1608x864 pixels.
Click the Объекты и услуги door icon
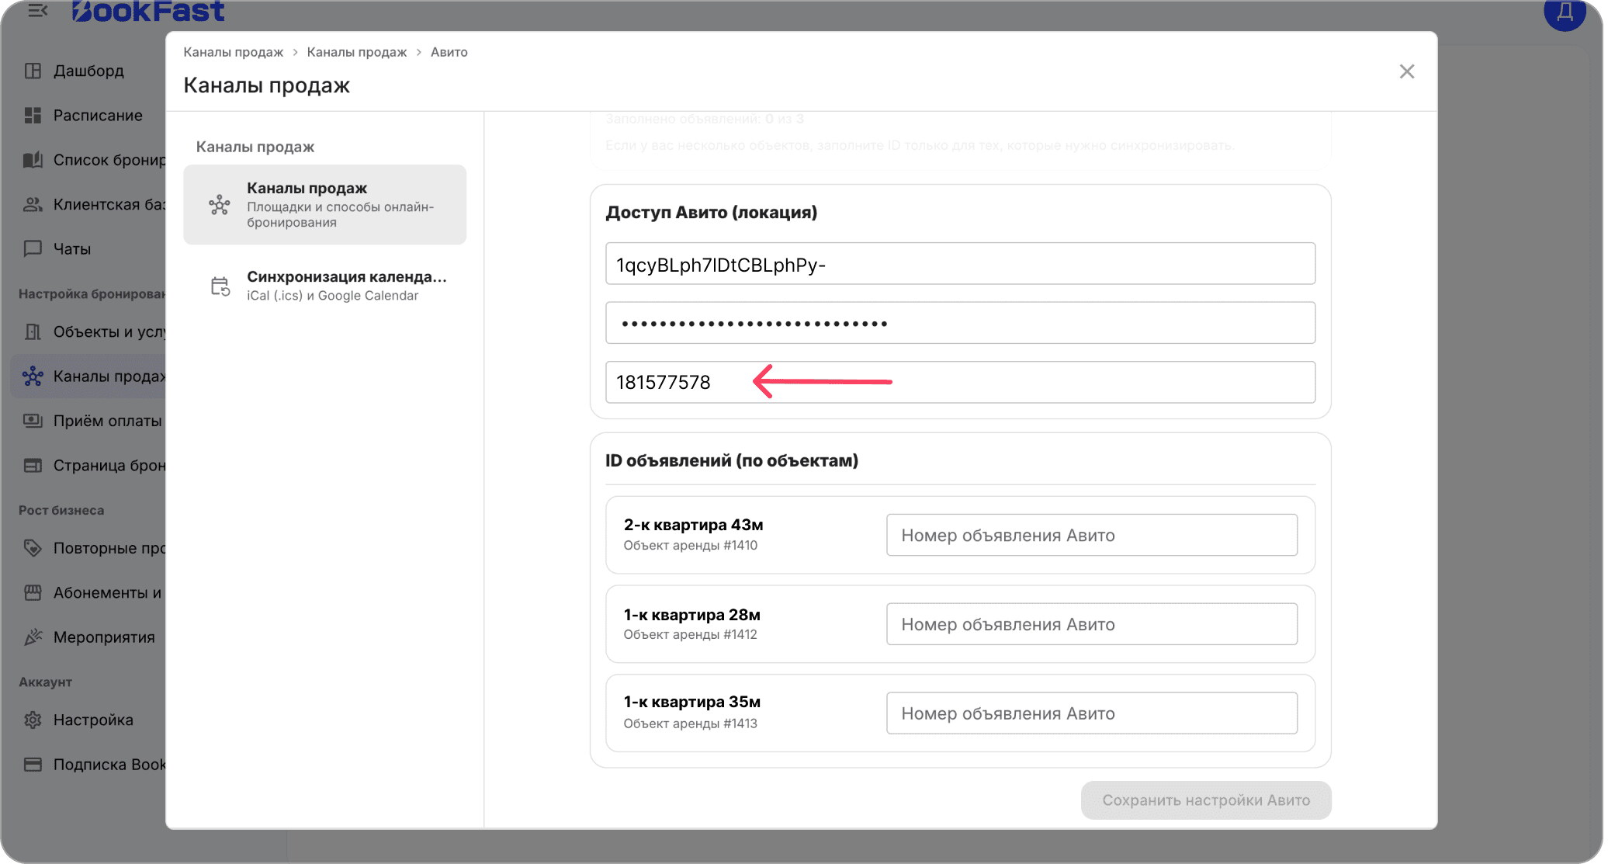(33, 331)
